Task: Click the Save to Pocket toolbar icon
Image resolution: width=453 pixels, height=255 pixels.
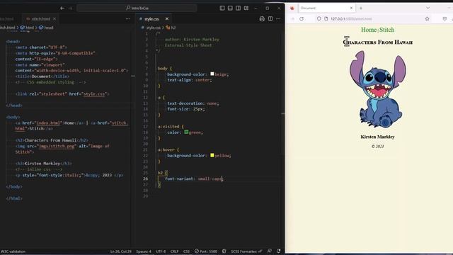Action: point(445,19)
